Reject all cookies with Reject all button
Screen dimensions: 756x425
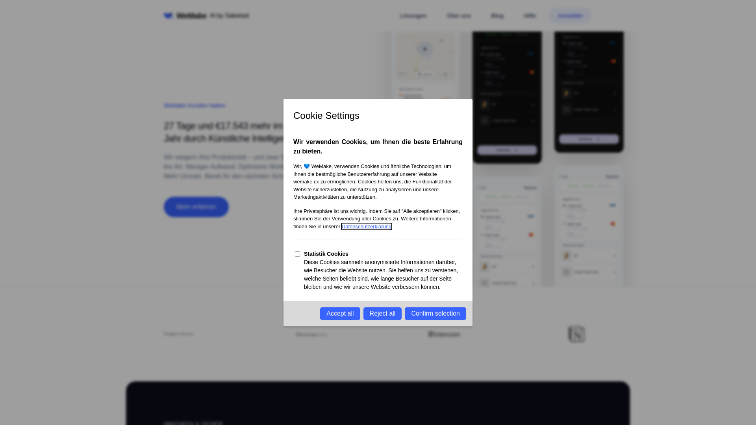pos(383,313)
